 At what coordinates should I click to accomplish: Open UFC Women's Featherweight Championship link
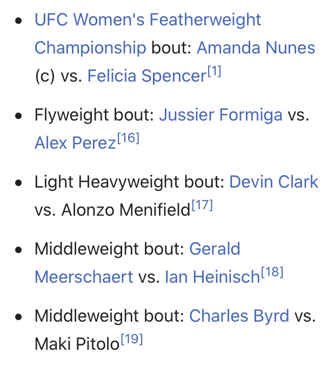pyautogui.click(x=148, y=19)
